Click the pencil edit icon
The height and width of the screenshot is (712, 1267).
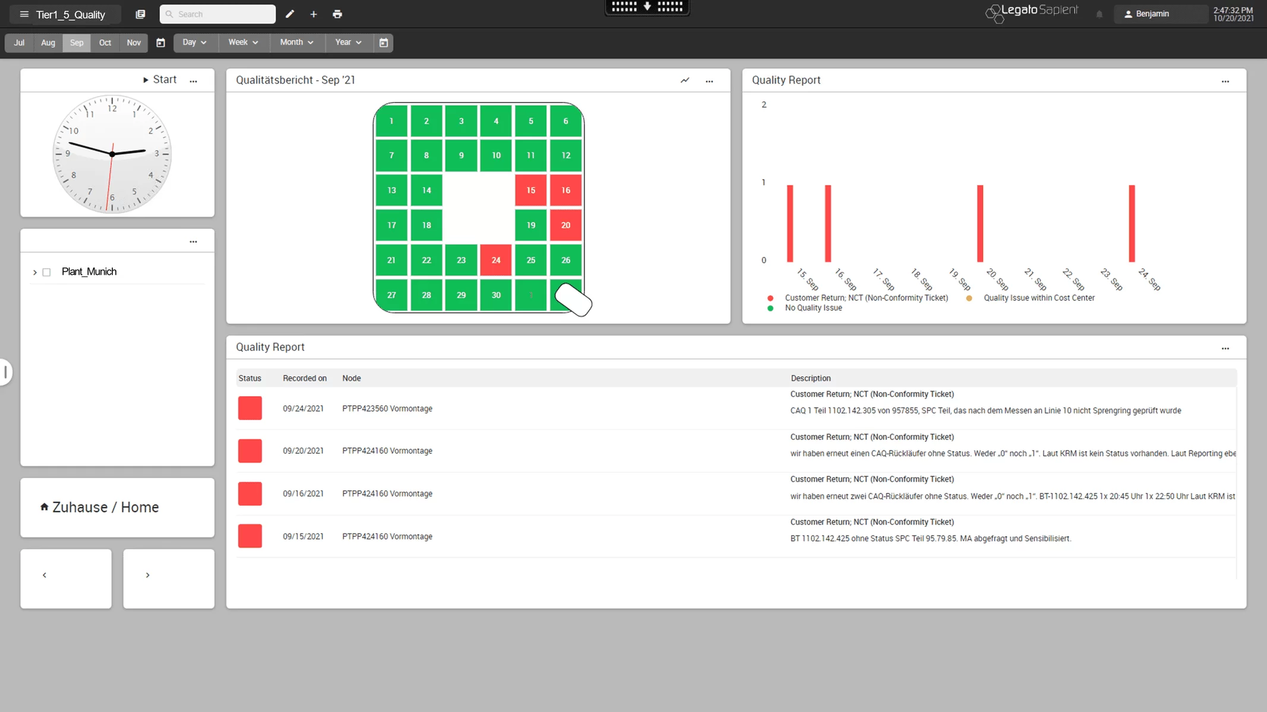pyautogui.click(x=290, y=14)
